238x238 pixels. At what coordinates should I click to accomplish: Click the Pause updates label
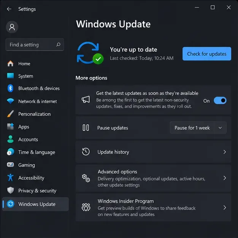pyautogui.click(x=113, y=128)
